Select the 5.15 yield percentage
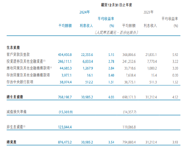Image resolution: width=191 pixels, height=149 pixels. (x=111, y=55)
